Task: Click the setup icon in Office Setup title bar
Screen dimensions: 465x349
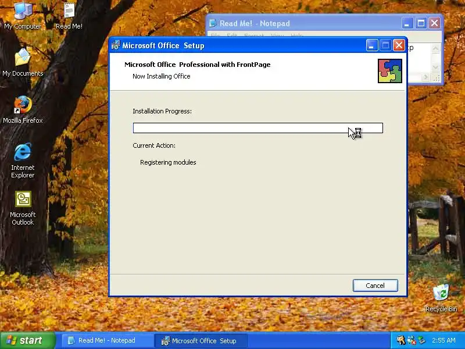Action: coord(116,45)
